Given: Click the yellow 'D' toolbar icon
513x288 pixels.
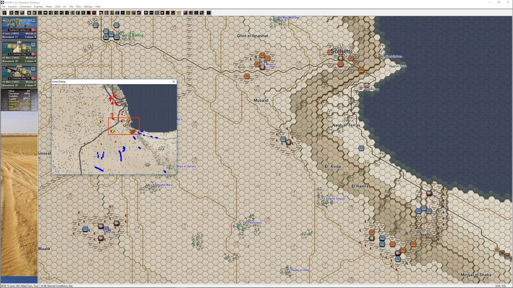Looking at the screenshot, I should tap(72, 13).
